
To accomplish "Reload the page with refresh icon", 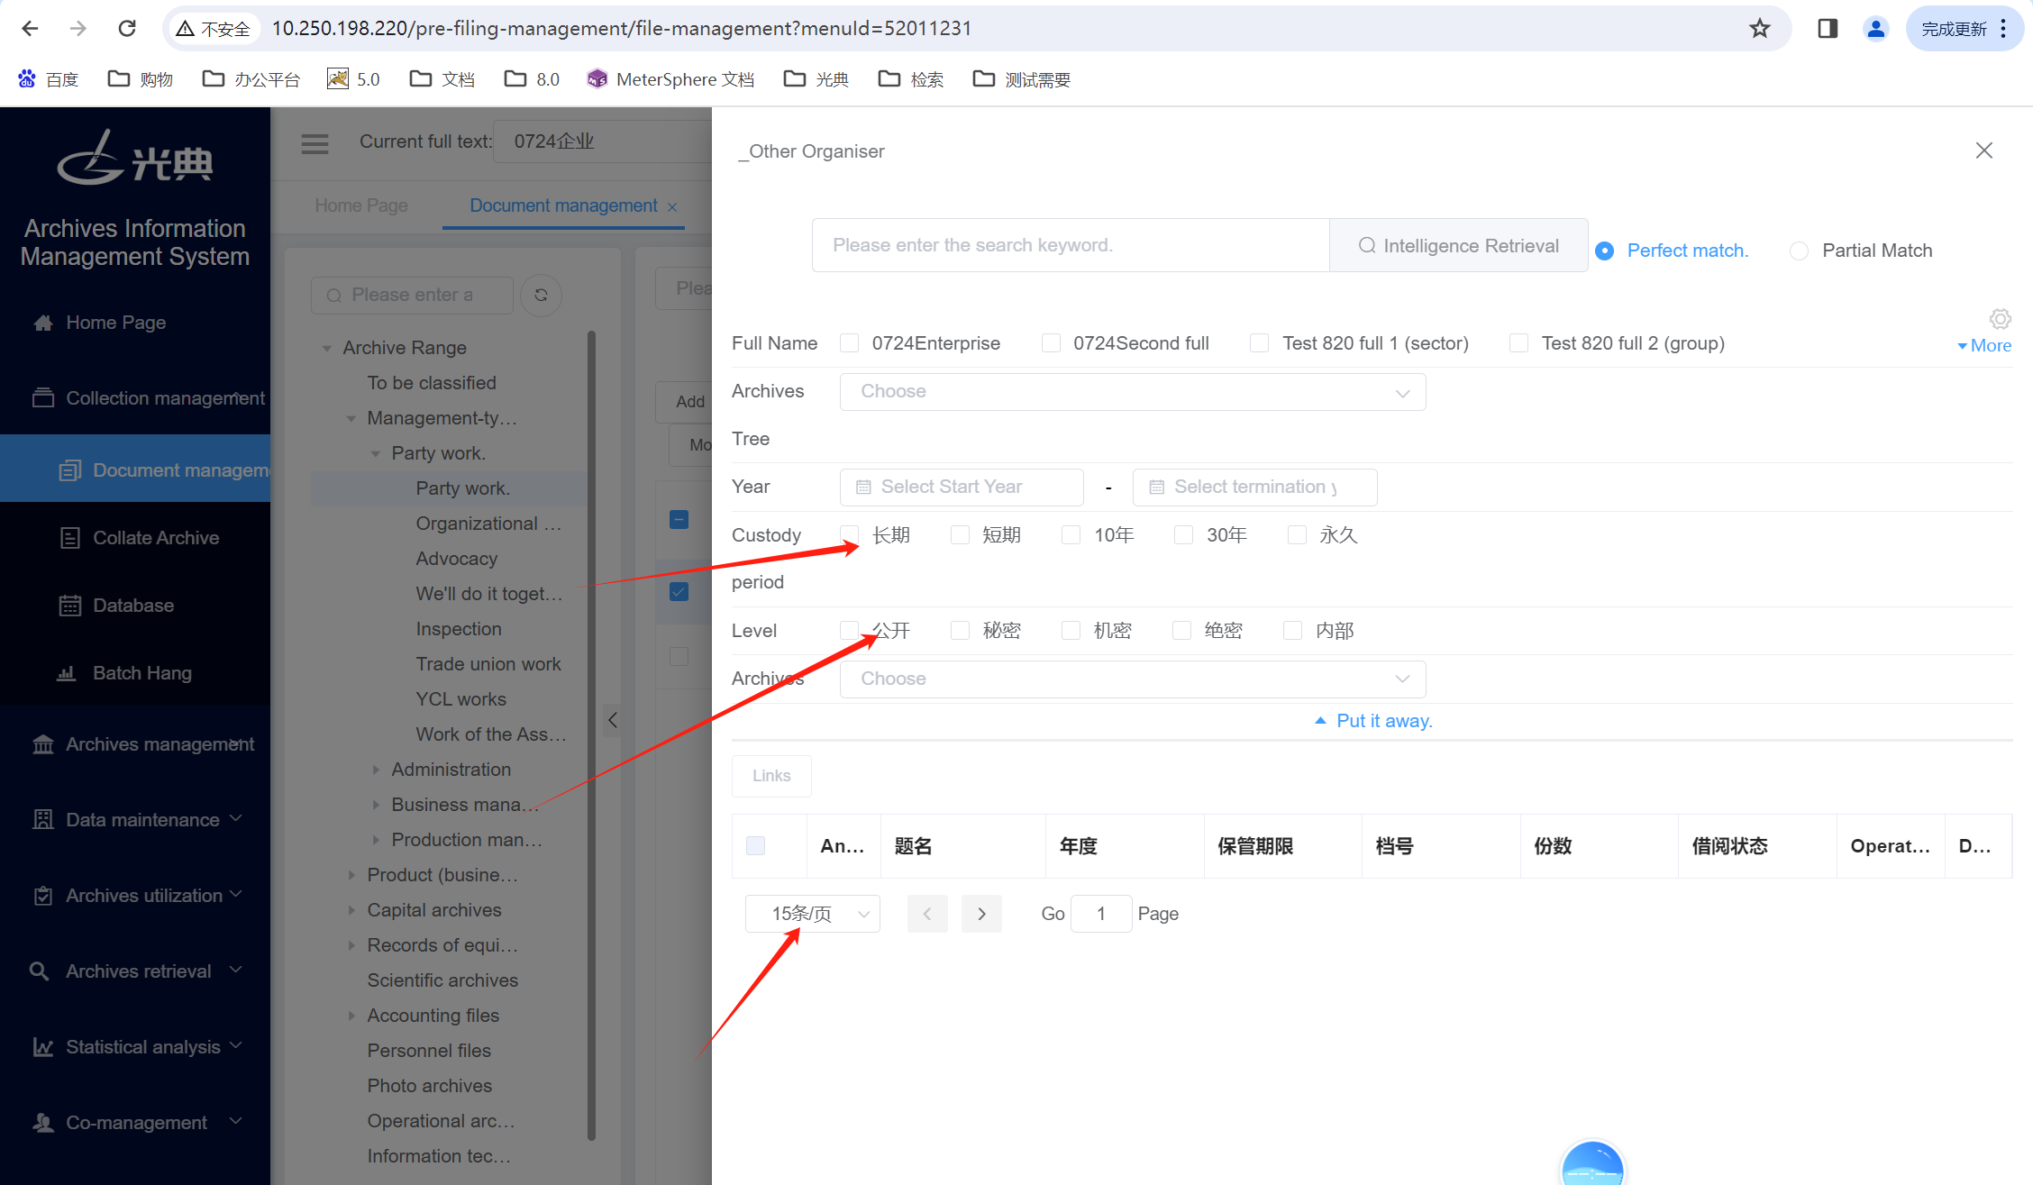I will pyautogui.click(x=127, y=29).
